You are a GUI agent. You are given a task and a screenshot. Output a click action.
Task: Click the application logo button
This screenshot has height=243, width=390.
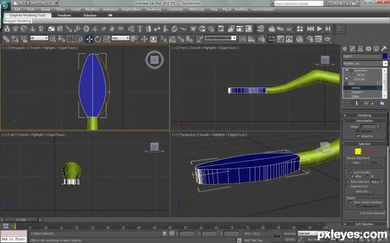click(5, 5)
